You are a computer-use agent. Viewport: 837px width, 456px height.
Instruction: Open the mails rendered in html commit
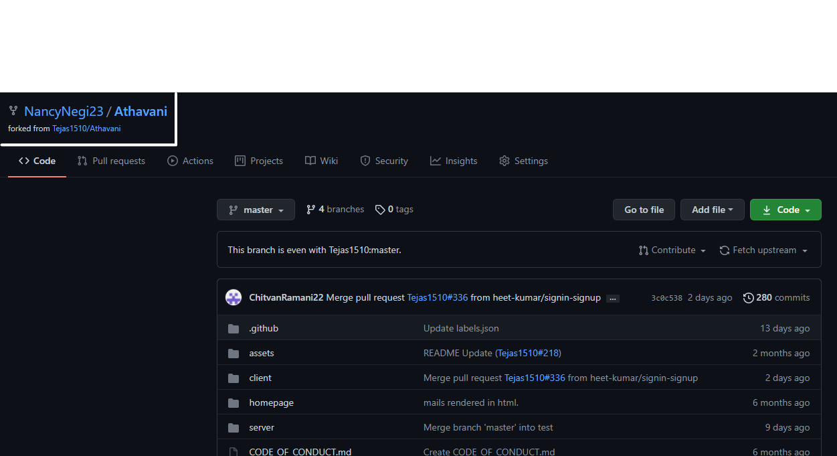point(471,402)
